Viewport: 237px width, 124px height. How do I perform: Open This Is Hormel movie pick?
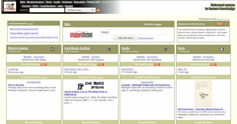(x=16, y=85)
